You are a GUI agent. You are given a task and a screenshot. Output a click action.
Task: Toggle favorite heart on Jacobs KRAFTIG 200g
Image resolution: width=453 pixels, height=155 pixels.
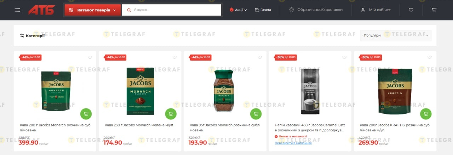point(429,57)
